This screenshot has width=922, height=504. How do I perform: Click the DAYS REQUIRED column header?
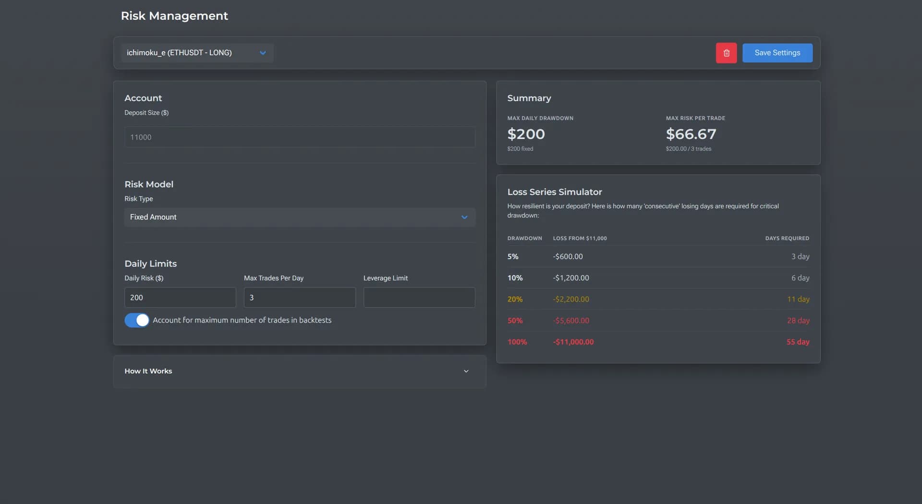pos(787,238)
